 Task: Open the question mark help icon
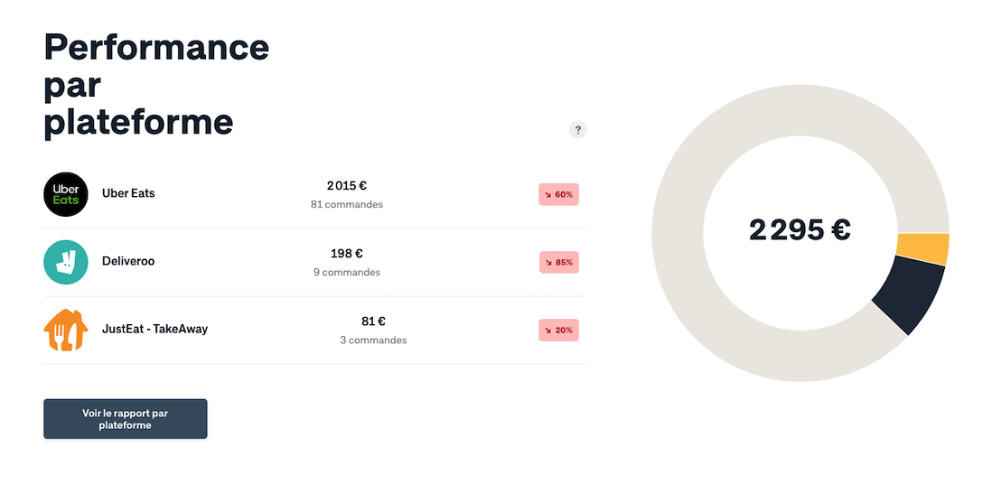point(578,130)
